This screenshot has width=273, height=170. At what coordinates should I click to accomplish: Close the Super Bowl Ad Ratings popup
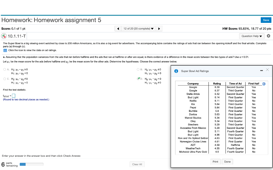[x=267, y=70]
